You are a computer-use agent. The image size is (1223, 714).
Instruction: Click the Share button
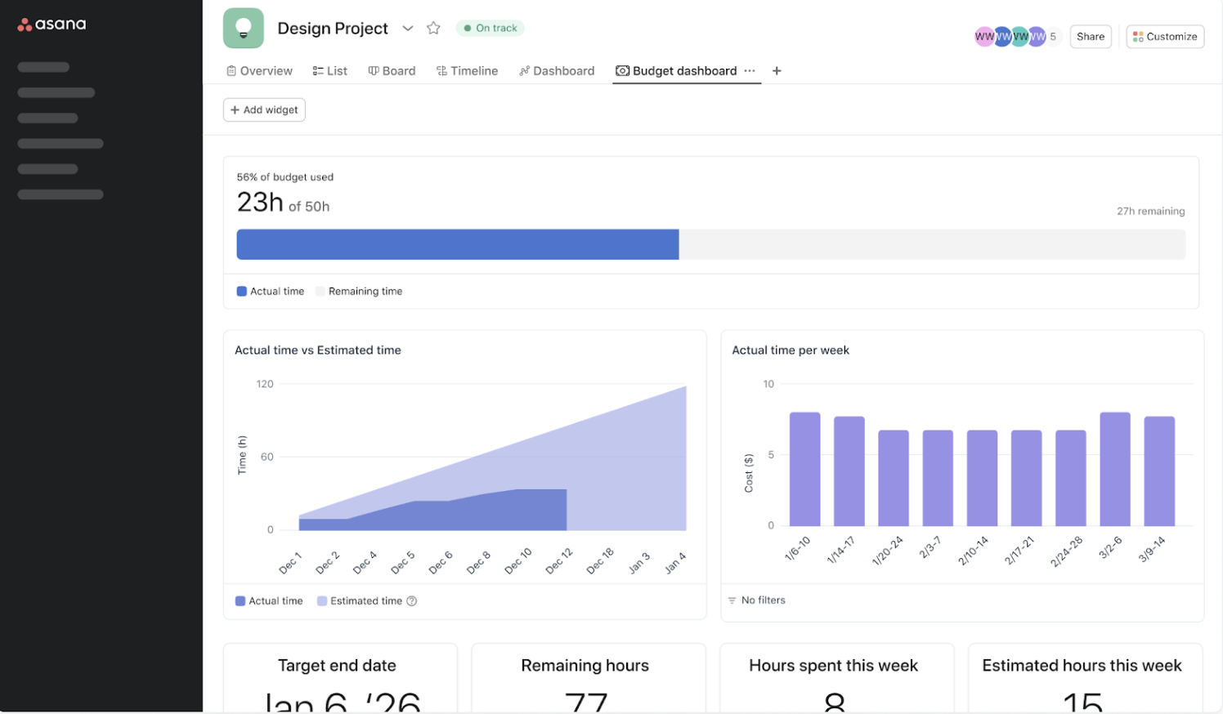pyautogui.click(x=1090, y=37)
